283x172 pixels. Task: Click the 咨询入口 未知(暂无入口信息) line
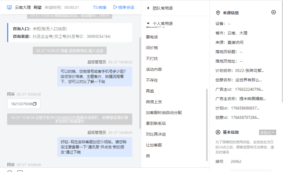40,29
